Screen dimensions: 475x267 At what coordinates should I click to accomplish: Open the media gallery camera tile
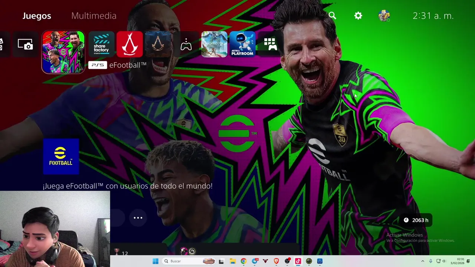pos(25,45)
